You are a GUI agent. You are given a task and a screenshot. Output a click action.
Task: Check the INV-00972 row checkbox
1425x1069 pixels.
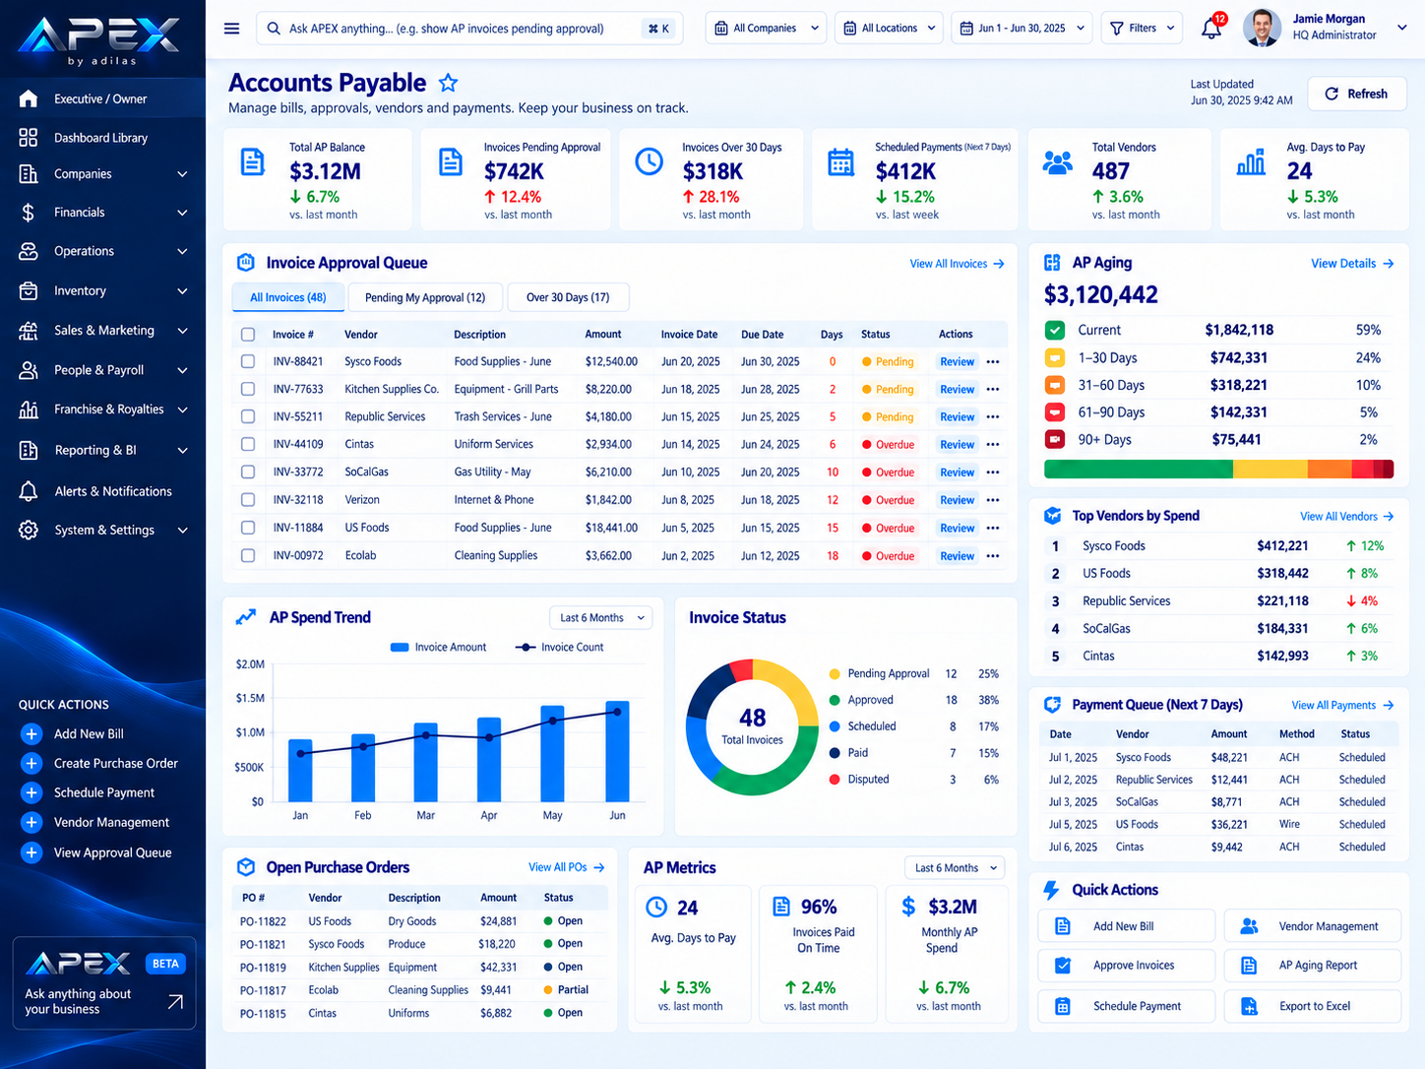pos(248,556)
